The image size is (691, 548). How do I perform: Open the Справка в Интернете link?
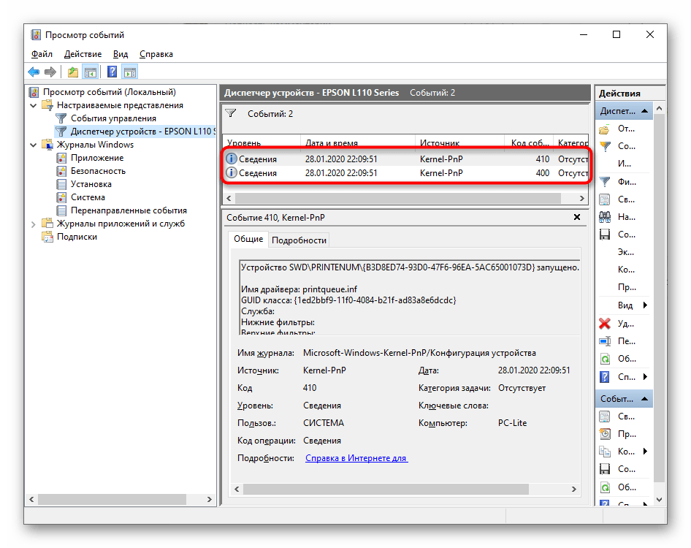point(356,458)
